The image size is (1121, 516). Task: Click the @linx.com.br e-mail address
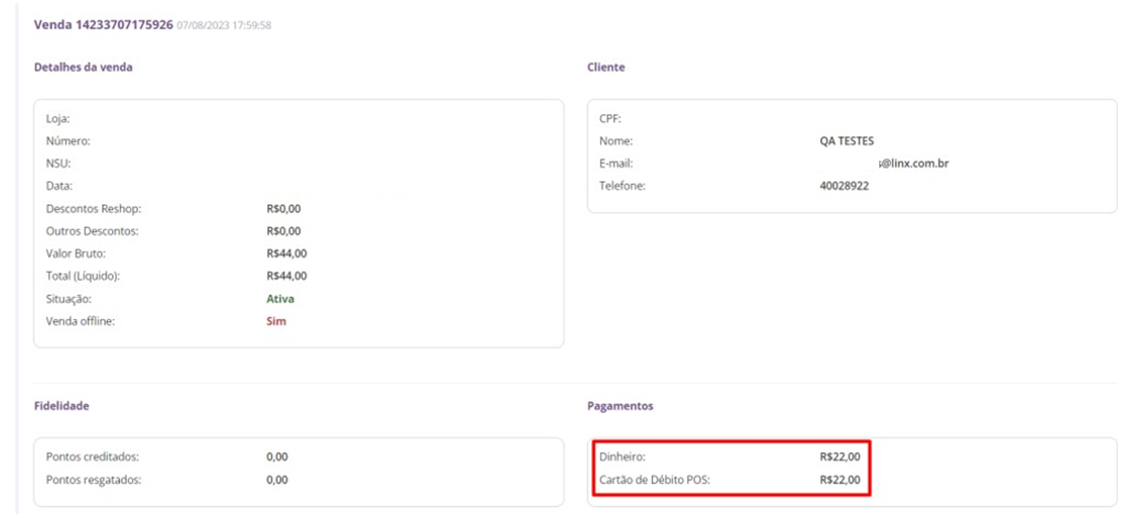pyautogui.click(x=914, y=163)
